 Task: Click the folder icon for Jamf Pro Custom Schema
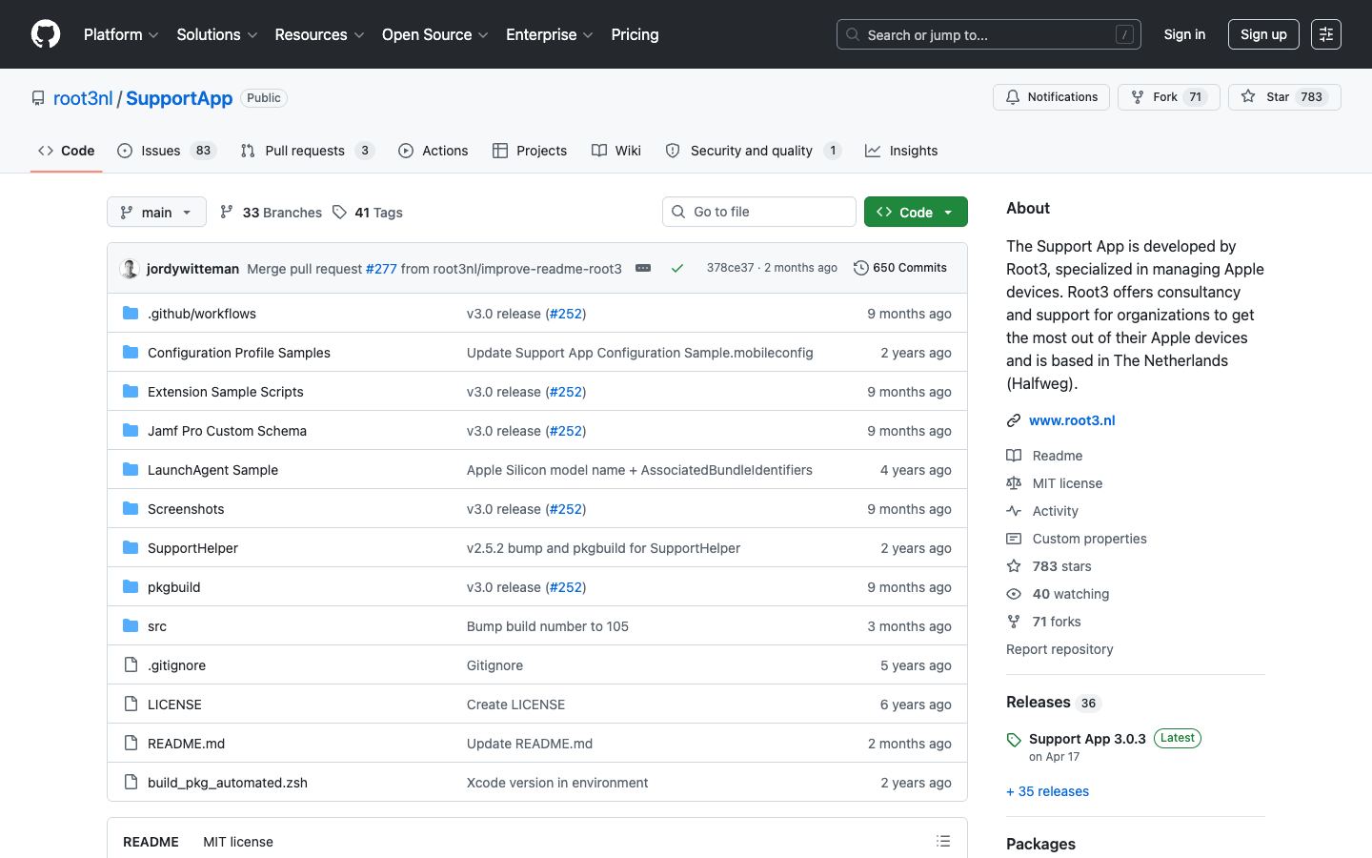(131, 431)
